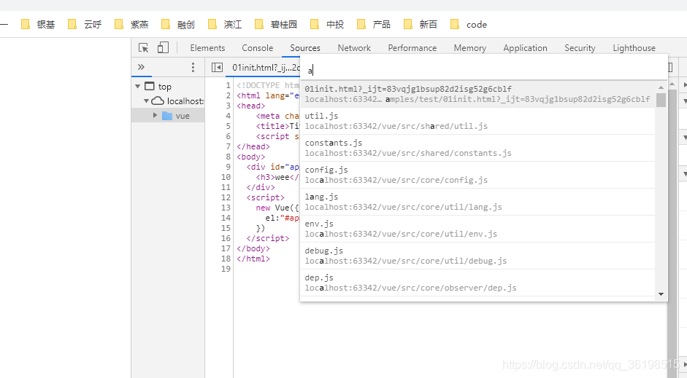Viewport: 687px width, 378px height.
Task: Open the code bookmark folder
Action: point(469,25)
